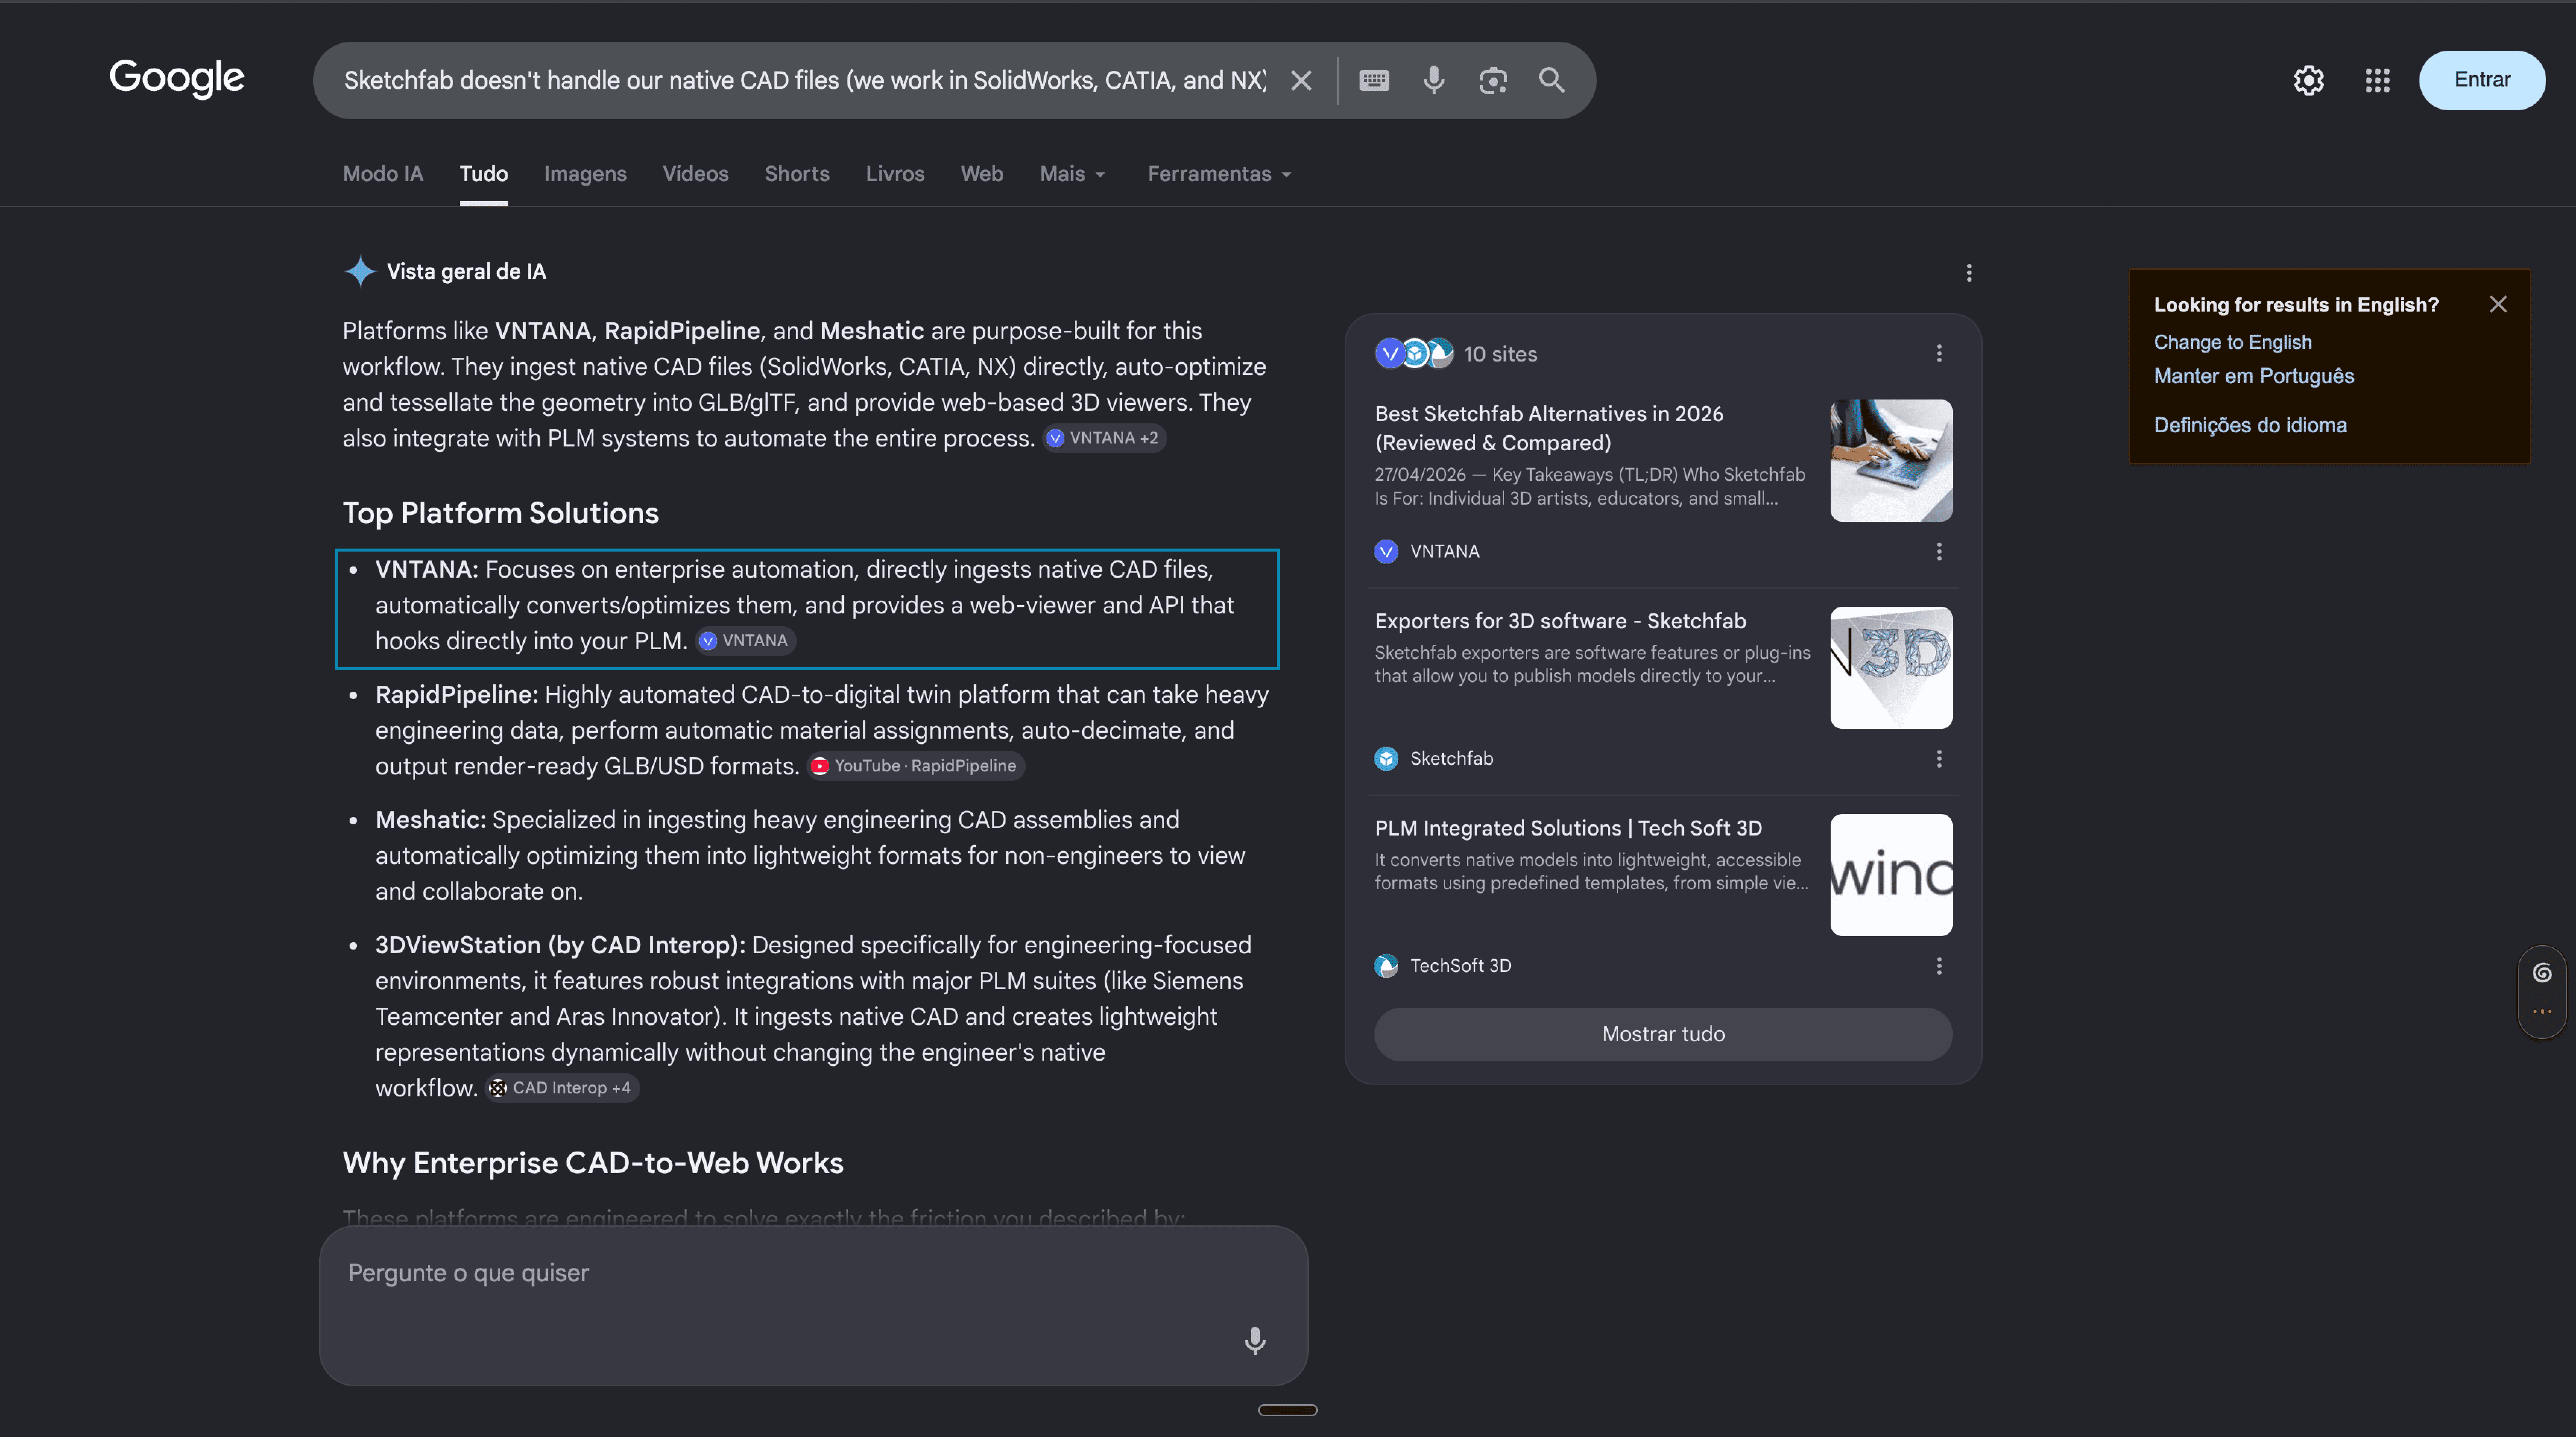
Task: Open the AI overview three-dot menu
Action: [x=1968, y=273]
